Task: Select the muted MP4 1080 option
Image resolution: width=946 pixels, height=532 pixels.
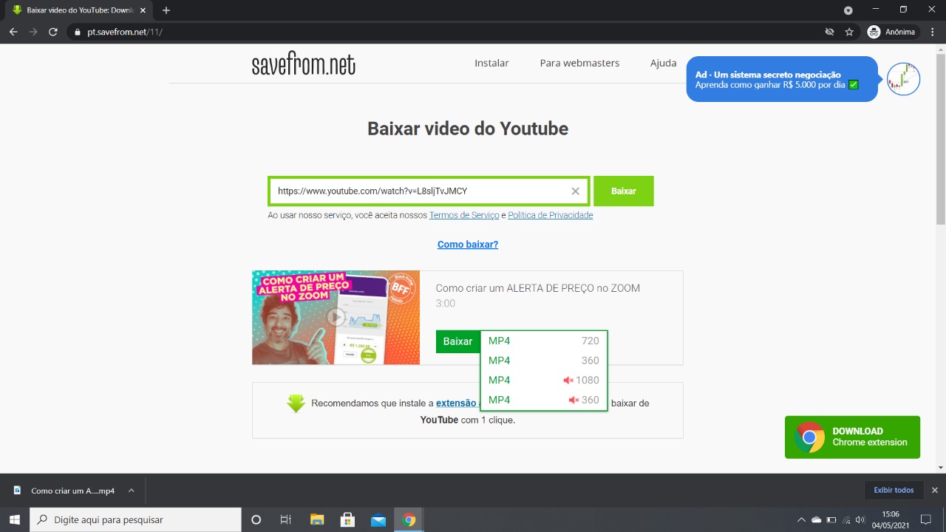Action: 544,380
